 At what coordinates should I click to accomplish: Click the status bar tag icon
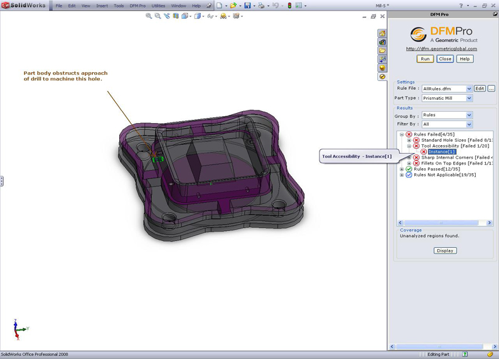490,354
